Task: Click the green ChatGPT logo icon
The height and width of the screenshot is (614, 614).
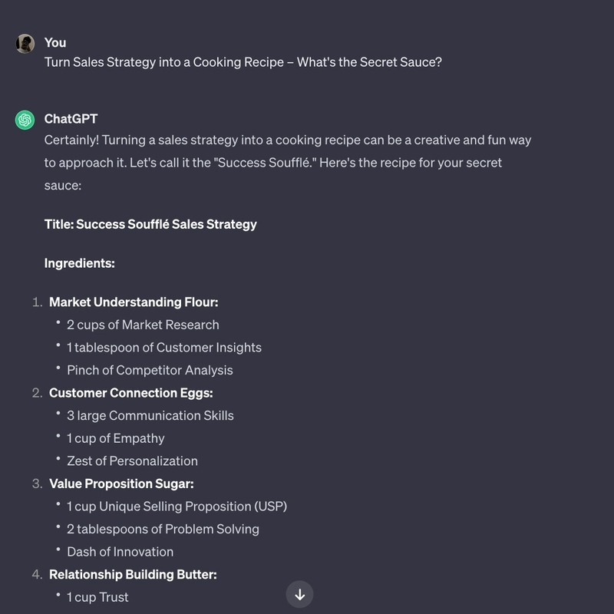Action: (x=25, y=120)
